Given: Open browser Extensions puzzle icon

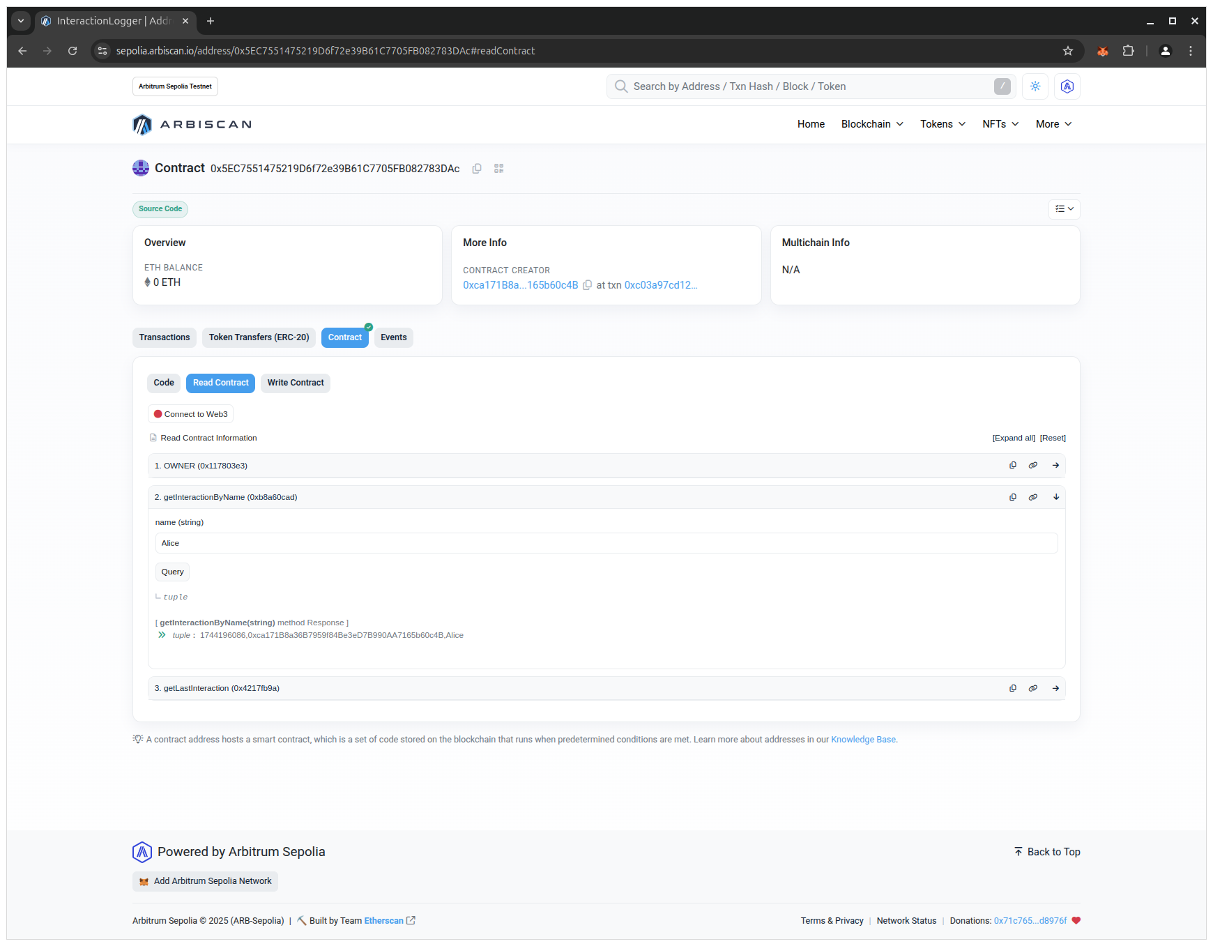Looking at the screenshot, I should [x=1128, y=51].
